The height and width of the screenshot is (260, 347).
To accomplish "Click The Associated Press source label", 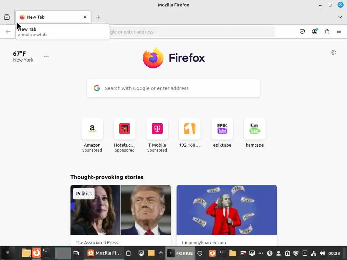I will coord(97,242).
